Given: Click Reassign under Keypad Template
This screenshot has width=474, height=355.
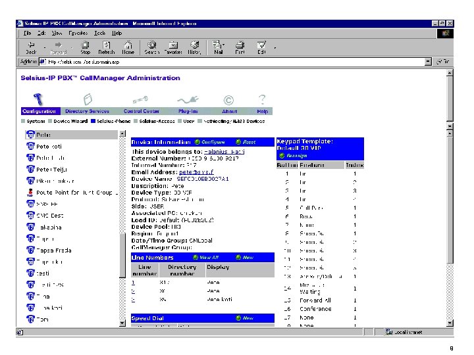Looking at the screenshot, I should [293, 156].
